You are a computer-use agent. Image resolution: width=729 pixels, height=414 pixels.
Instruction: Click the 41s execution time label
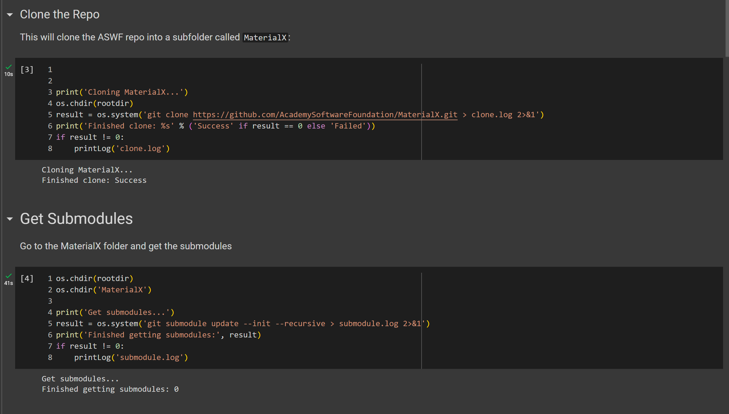pyautogui.click(x=9, y=283)
